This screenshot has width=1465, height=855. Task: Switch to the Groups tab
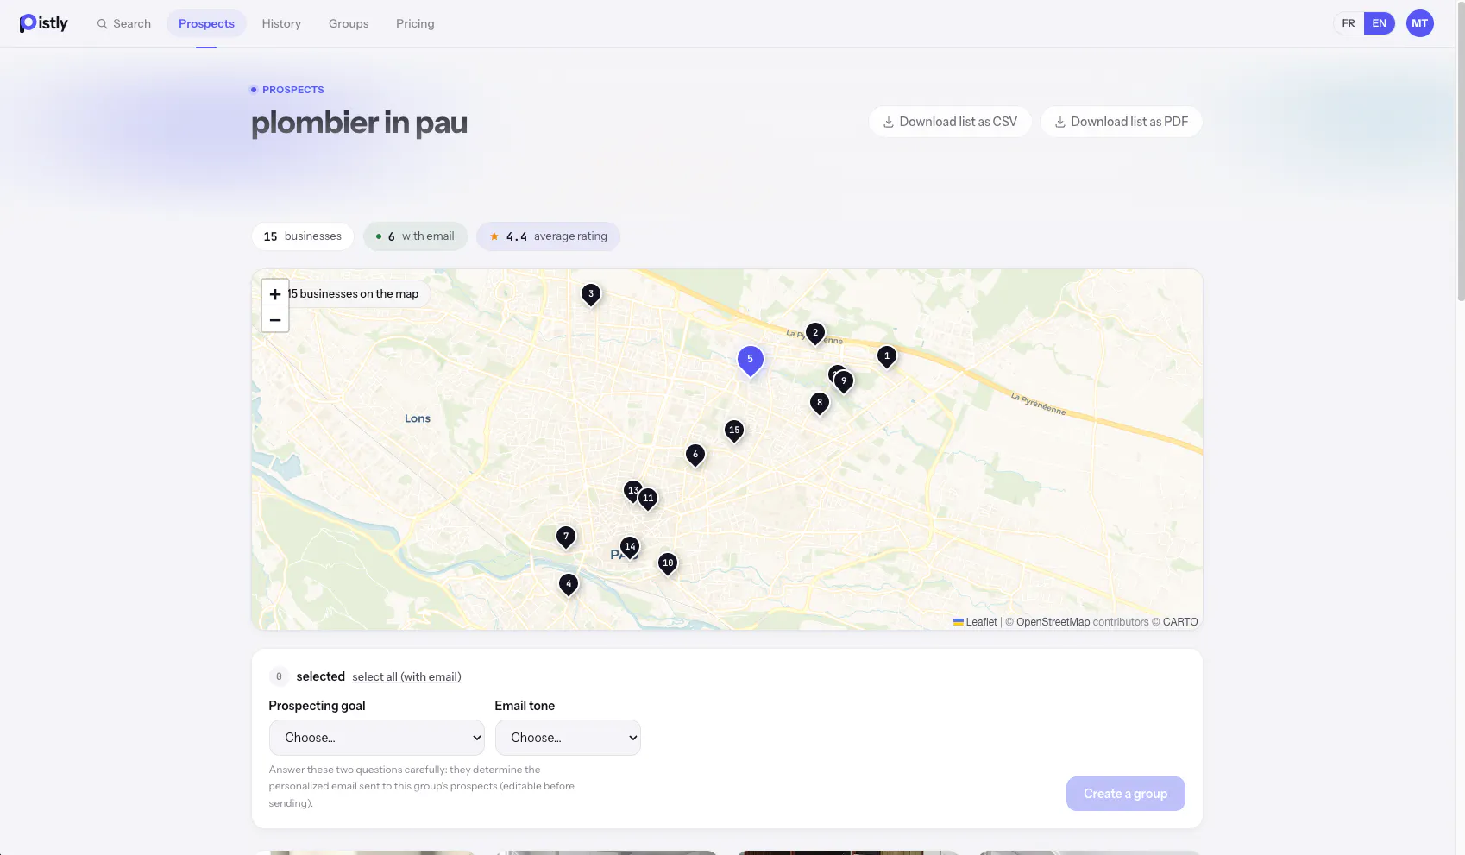[x=349, y=23]
